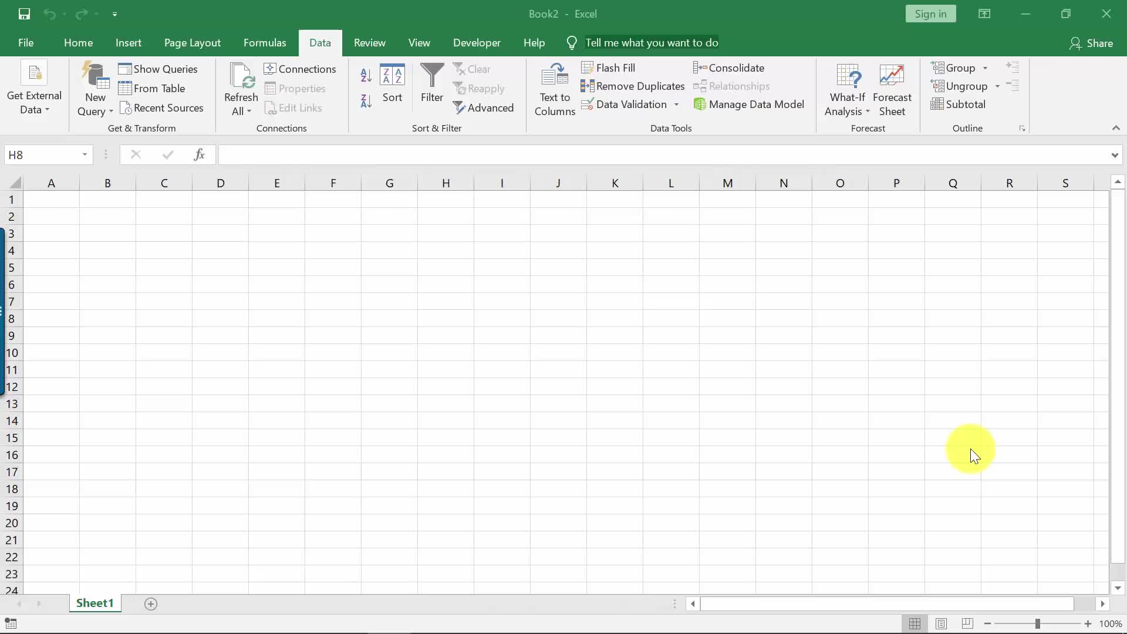The width and height of the screenshot is (1127, 634).
Task: Click the Sign in button
Action: tap(930, 14)
